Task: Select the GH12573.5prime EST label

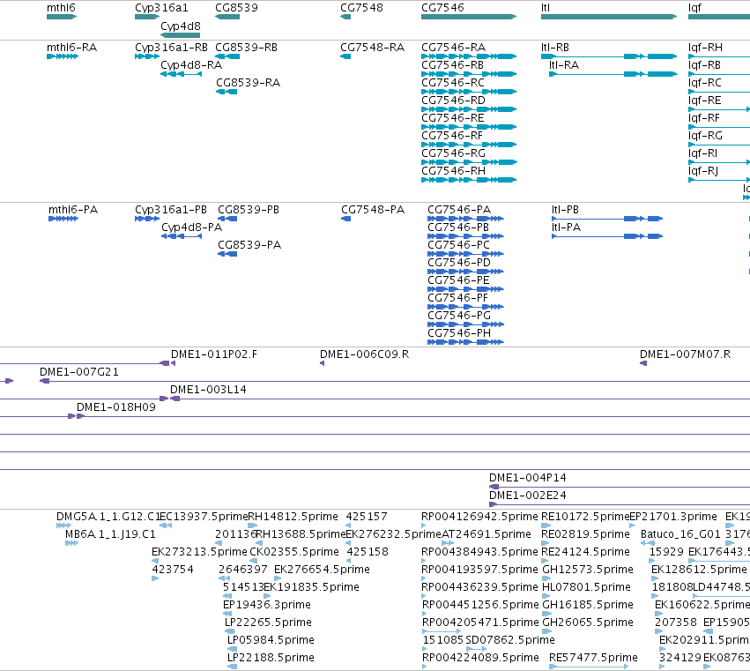Action: click(x=587, y=570)
